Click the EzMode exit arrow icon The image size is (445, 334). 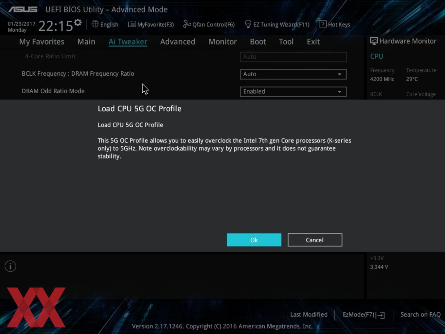click(380, 315)
